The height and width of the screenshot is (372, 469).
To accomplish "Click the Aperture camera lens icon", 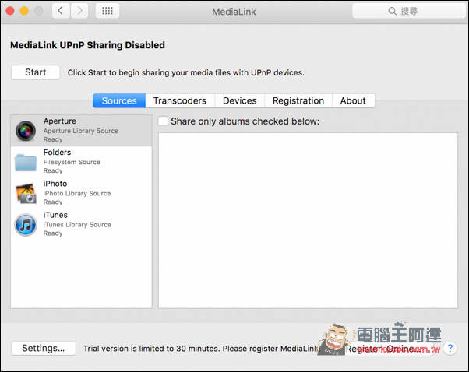I will pyautogui.click(x=26, y=131).
